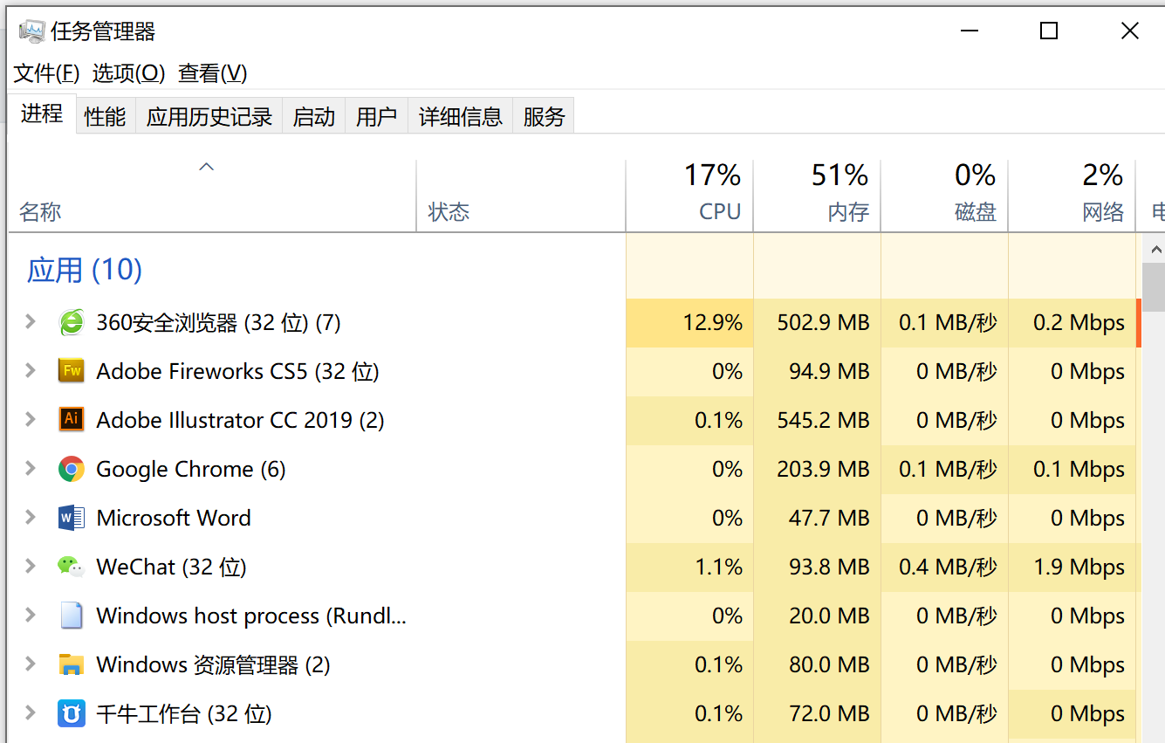Viewport: 1165px width, 743px height.
Task: Click the 545.2 MB memory value
Action: (824, 420)
